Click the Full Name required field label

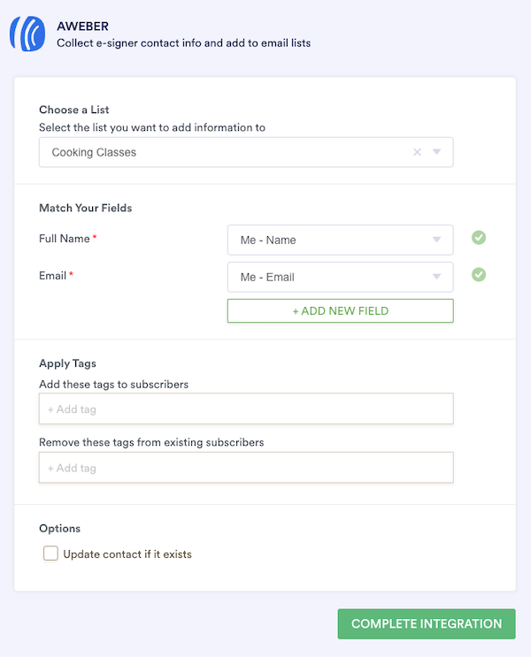pos(65,239)
